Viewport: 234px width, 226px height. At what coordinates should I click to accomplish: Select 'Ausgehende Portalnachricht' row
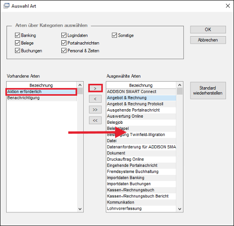(x=141, y=110)
